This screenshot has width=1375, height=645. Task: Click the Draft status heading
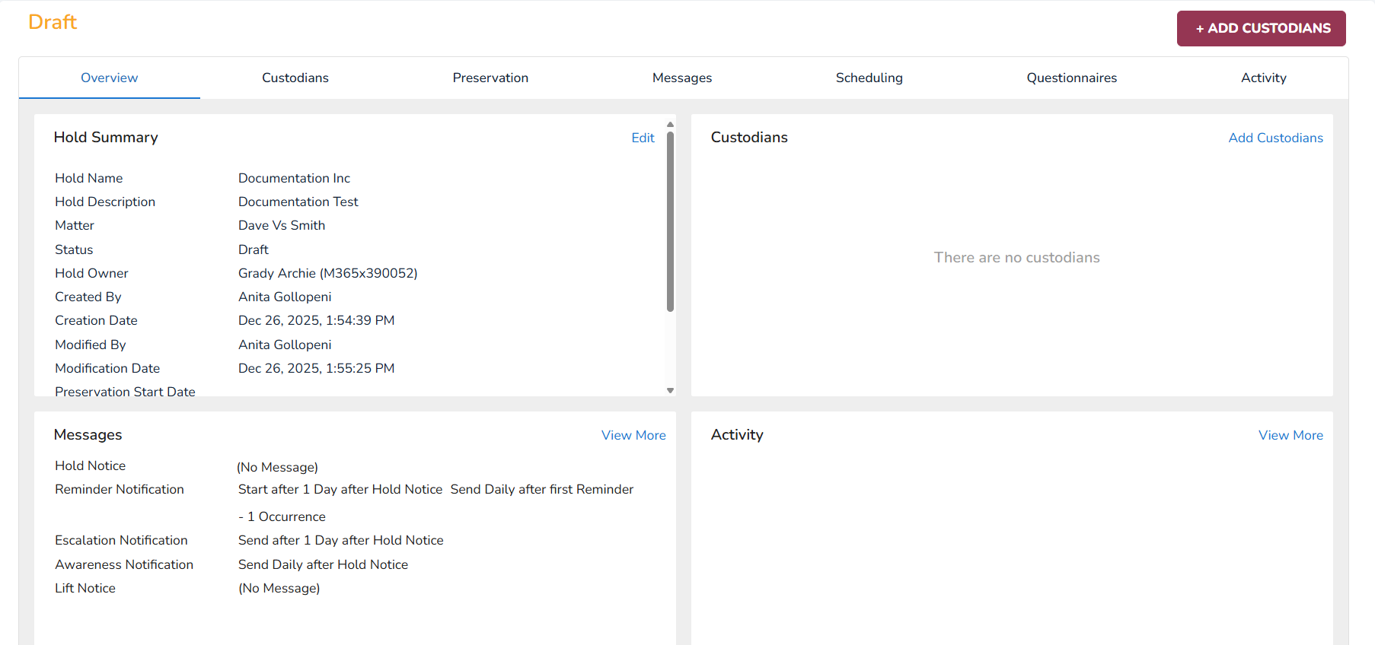[53, 22]
